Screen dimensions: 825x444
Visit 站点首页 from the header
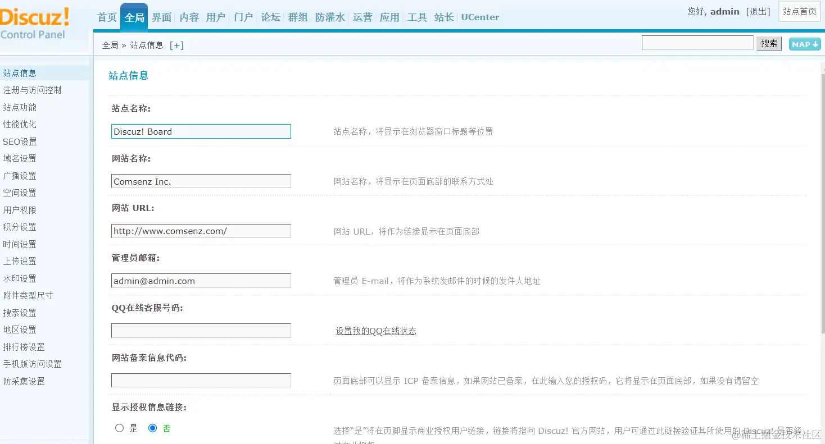(799, 12)
